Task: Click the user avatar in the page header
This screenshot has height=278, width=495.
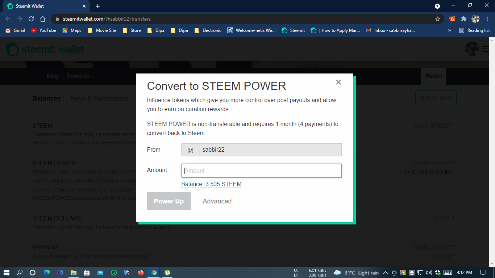Action: coord(472,49)
